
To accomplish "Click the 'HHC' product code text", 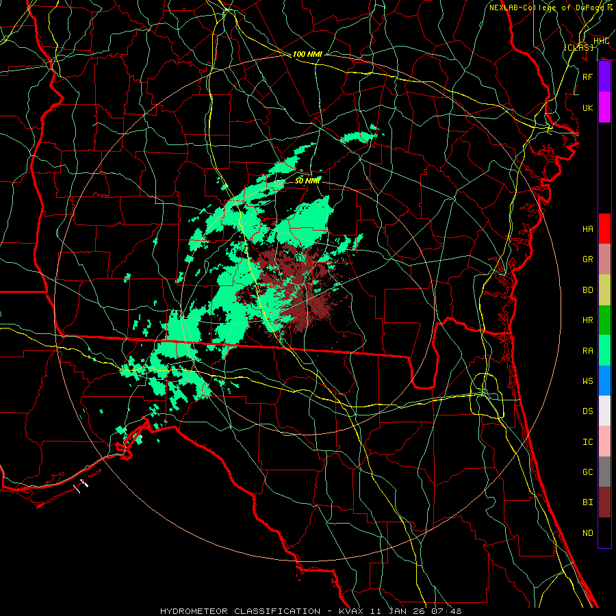I will point(601,41).
